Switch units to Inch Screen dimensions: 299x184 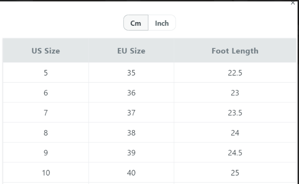click(161, 23)
